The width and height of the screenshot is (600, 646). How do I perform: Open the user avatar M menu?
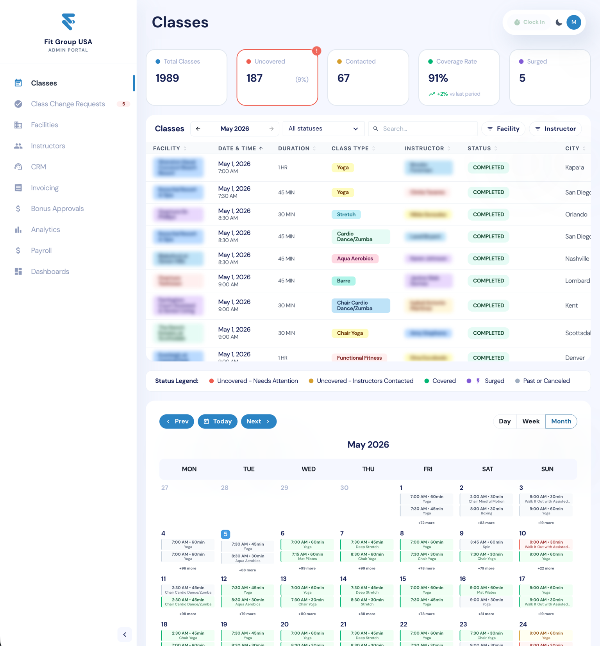[574, 22]
